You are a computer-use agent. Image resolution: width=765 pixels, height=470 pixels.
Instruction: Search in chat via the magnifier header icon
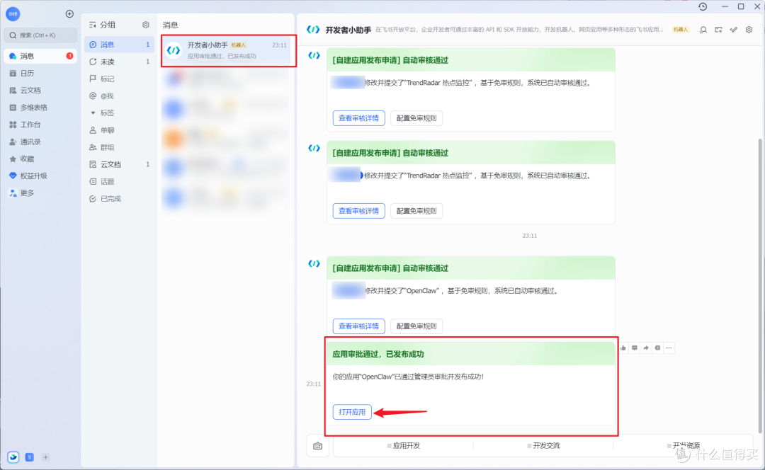703,30
